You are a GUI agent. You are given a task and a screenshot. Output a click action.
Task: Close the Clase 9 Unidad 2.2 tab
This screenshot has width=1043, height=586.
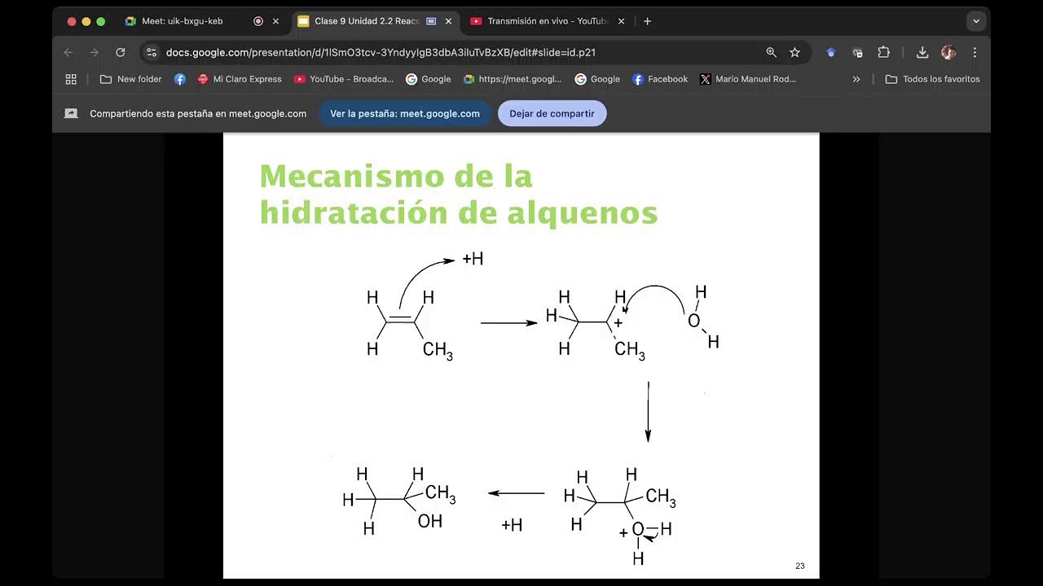[x=448, y=21]
